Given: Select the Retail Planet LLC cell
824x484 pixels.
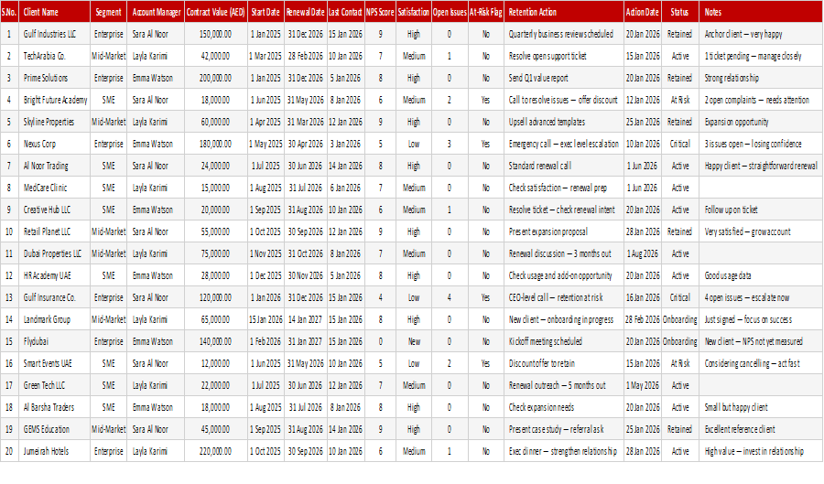Looking at the screenshot, I should pos(54,231).
